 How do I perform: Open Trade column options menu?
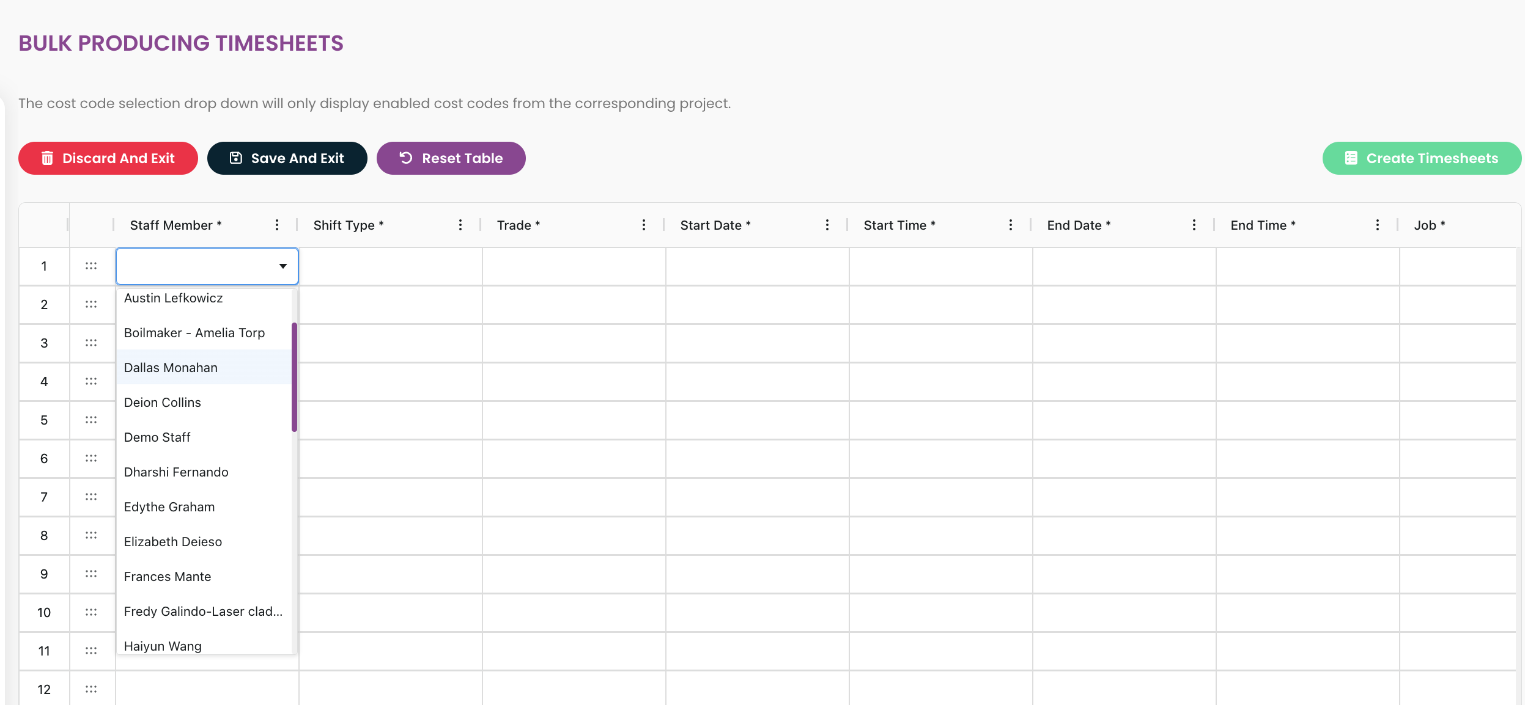pos(644,225)
